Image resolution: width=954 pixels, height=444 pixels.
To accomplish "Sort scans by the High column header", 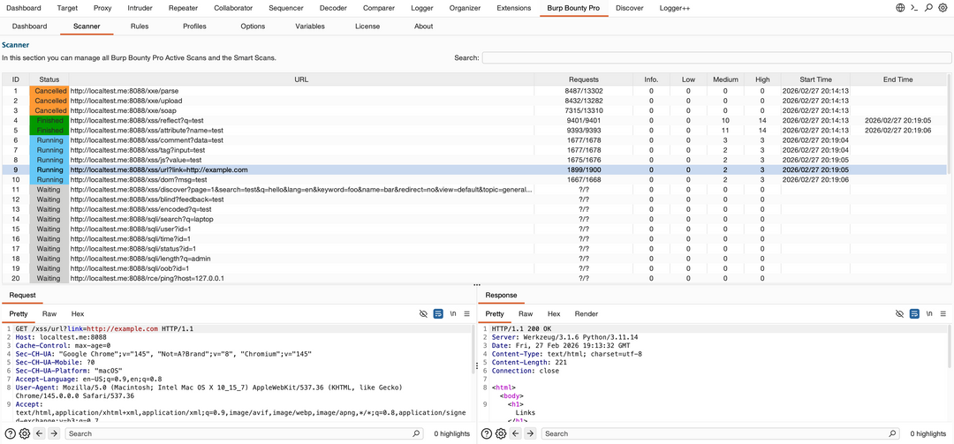I will pyautogui.click(x=762, y=79).
